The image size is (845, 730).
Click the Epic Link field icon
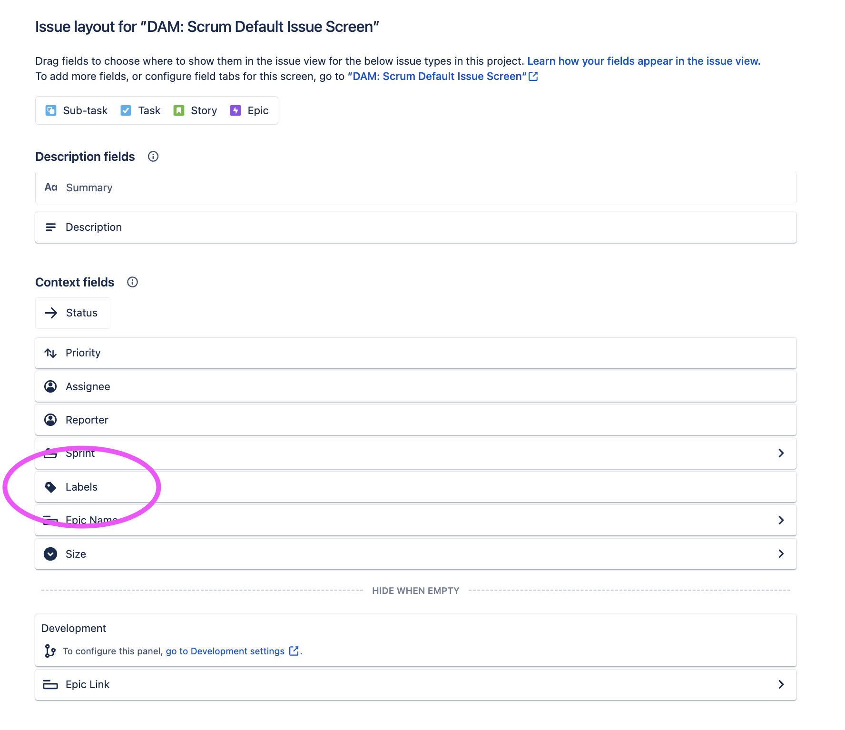click(50, 684)
